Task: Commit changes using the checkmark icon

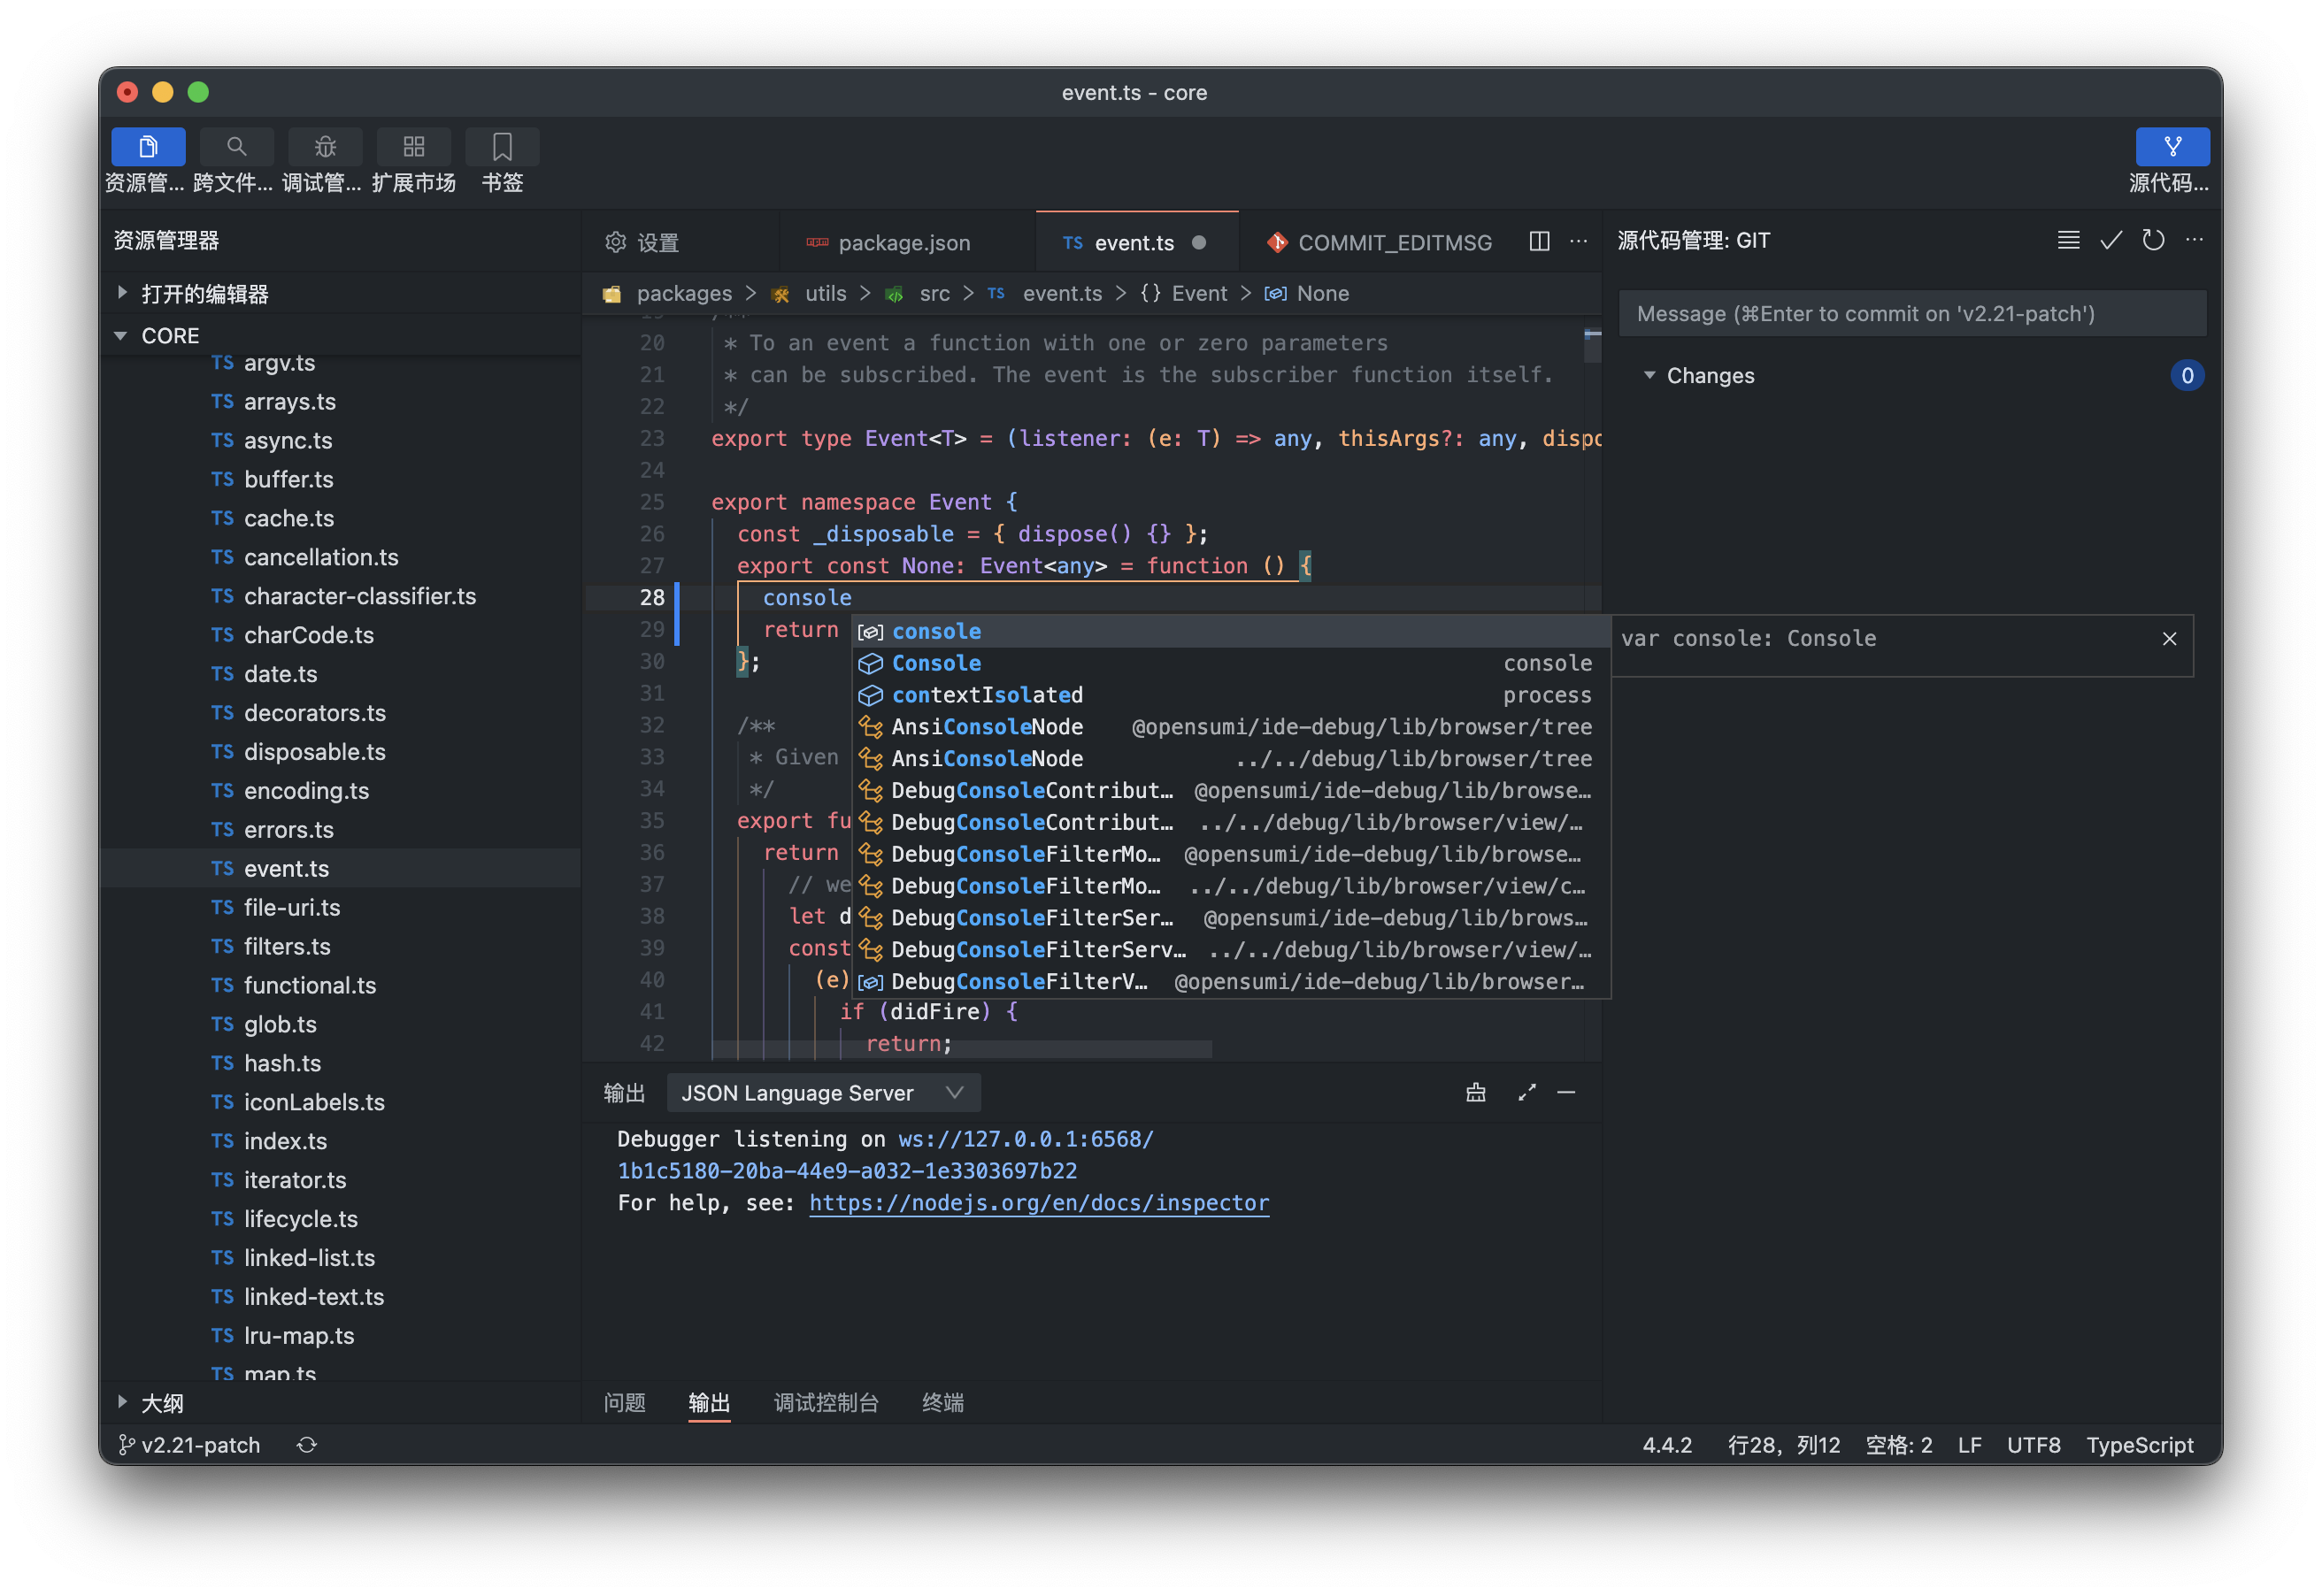Action: click(x=2110, y=240)
